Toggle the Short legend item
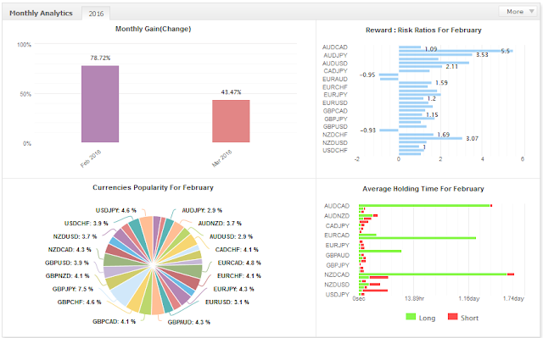The height and width of the screenshot is (338, 543). click(463, 318)
